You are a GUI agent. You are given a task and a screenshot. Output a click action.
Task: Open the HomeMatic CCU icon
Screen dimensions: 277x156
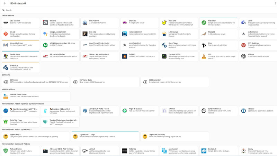coord(125,34)
